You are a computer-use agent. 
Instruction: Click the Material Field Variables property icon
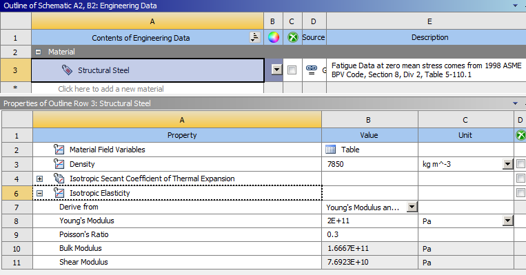coord(59,150)
